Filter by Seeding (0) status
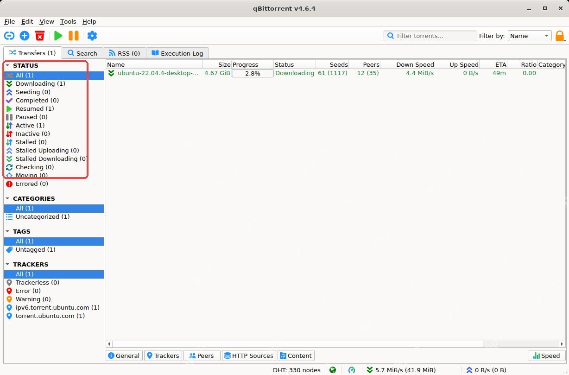569x375 pixels. tap(33, 92)
